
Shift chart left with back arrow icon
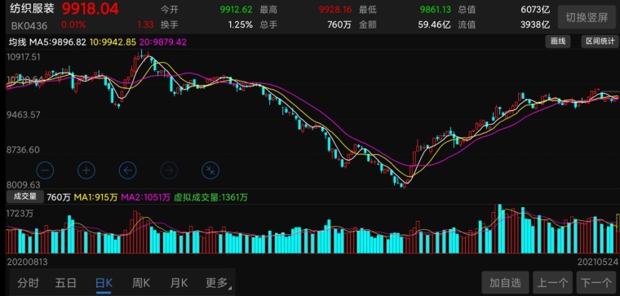pyautogui.click(x=128, y=170)
